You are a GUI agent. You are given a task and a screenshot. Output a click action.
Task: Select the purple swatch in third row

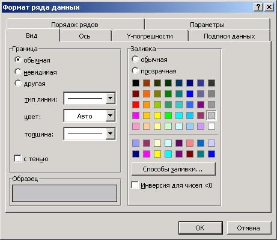pyautogui.click(x=201, y=105)
